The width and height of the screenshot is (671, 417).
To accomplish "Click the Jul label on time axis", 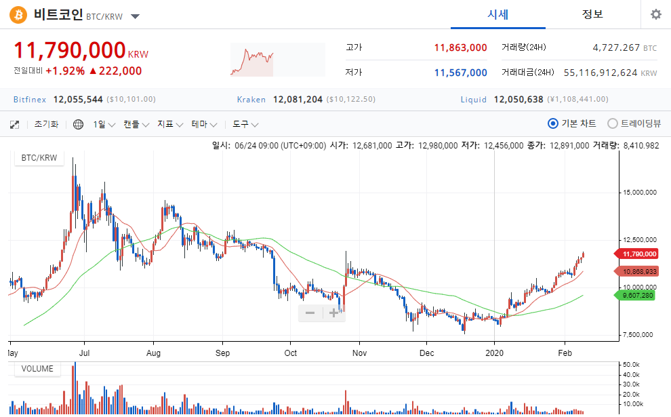I will click(84, 353).
